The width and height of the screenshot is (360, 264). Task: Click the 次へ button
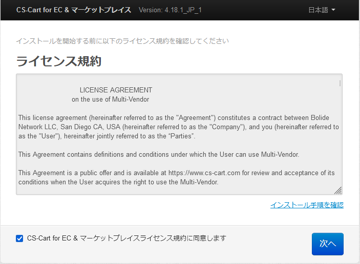coord(327,244)
